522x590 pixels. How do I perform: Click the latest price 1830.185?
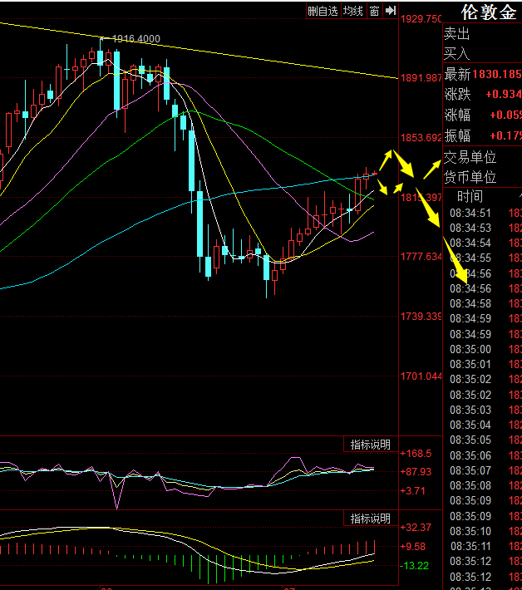tap(497, 74)
